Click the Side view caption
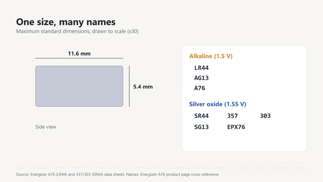The image size is (323, 182). coord(46,127)
